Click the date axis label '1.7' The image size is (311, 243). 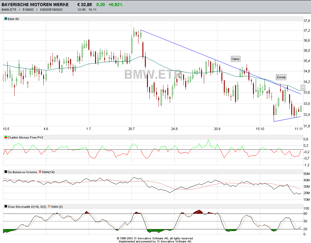tap(88, 129)
